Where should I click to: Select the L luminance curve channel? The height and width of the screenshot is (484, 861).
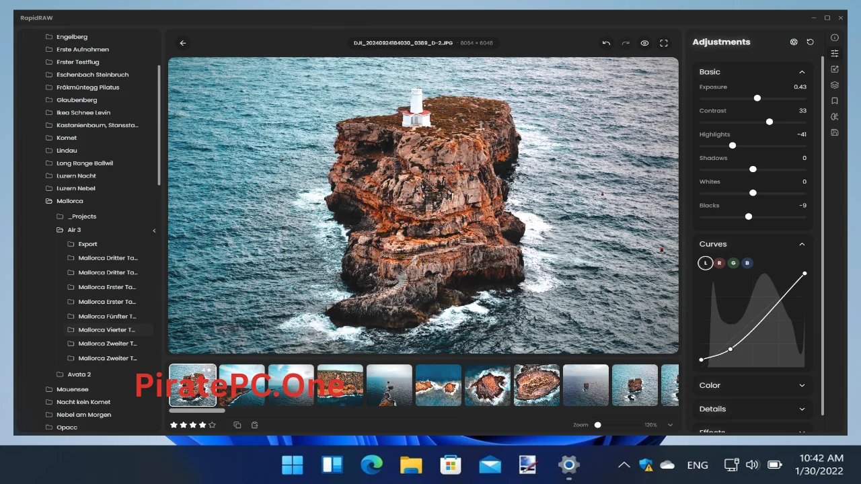click(x=705, y=263)
